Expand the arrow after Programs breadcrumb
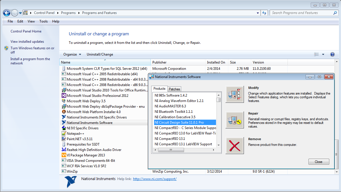 coord(79,13)
